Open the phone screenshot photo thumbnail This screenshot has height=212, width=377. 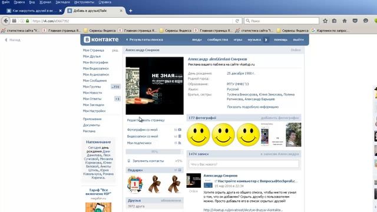(272, 135)
